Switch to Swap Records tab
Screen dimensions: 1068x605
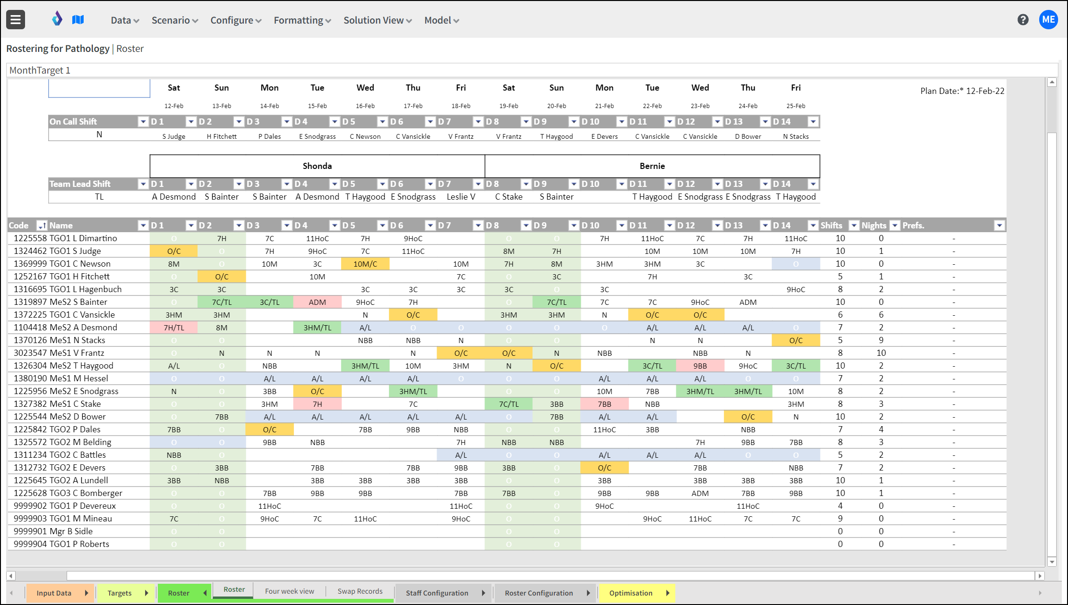(360, 591)
